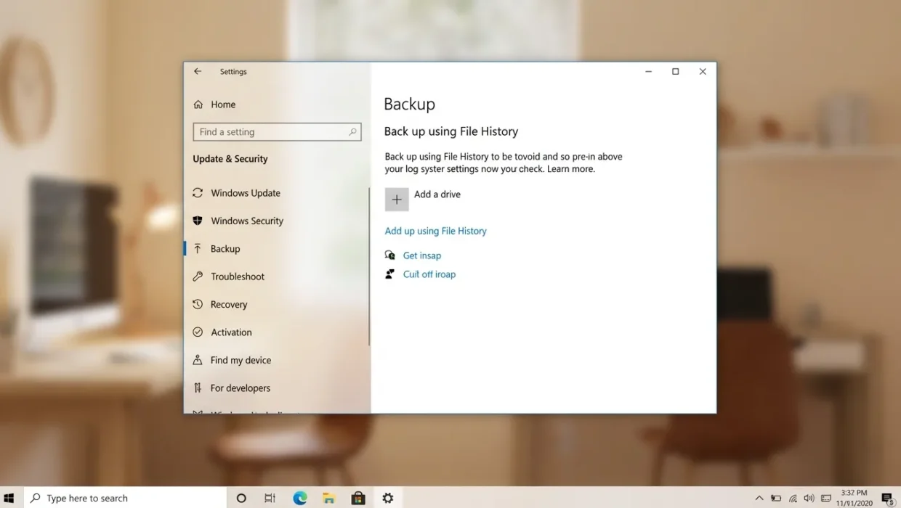The width and height of the screenshot is (901, 508).
Task: Open Find my device section
Action: pos(241,360)
